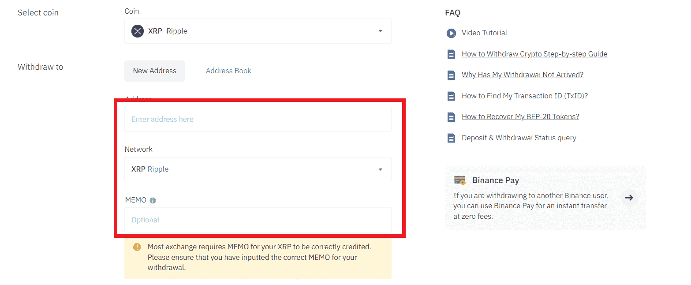
Task: Open the Coin dropdown arrow
Action: 381,31
